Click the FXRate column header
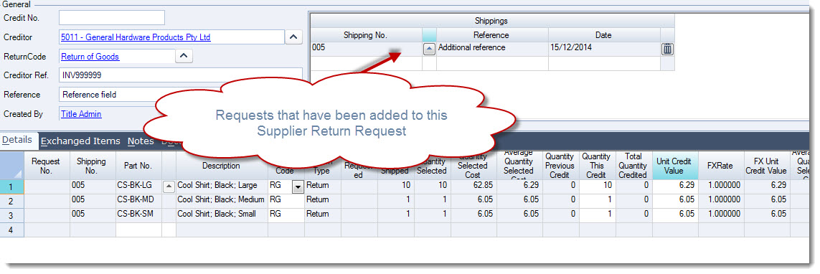 click(721, 165)
